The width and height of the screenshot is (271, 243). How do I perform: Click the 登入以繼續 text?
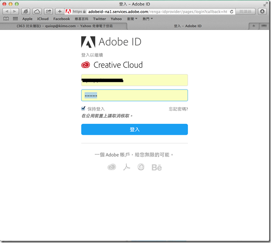[x=92, y=55]
